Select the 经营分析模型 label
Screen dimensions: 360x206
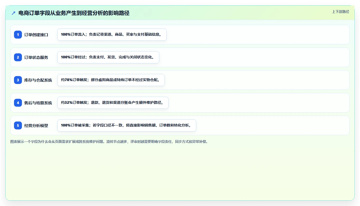coord(36,125)
